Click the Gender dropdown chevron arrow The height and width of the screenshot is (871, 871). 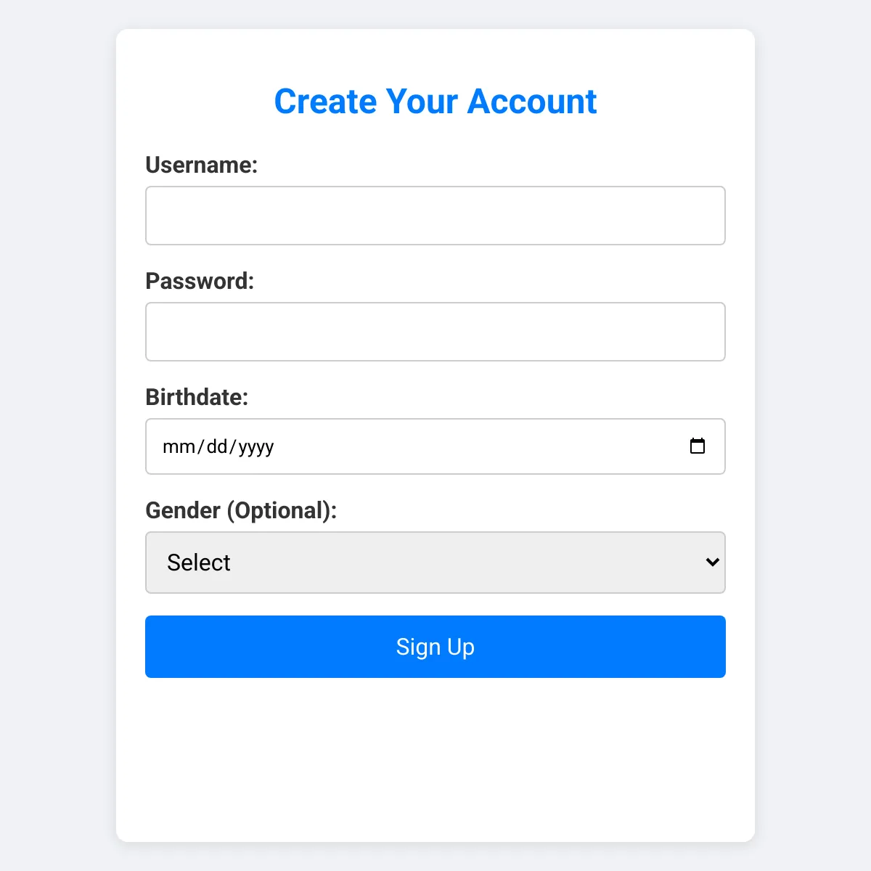[x=712, y=563]
